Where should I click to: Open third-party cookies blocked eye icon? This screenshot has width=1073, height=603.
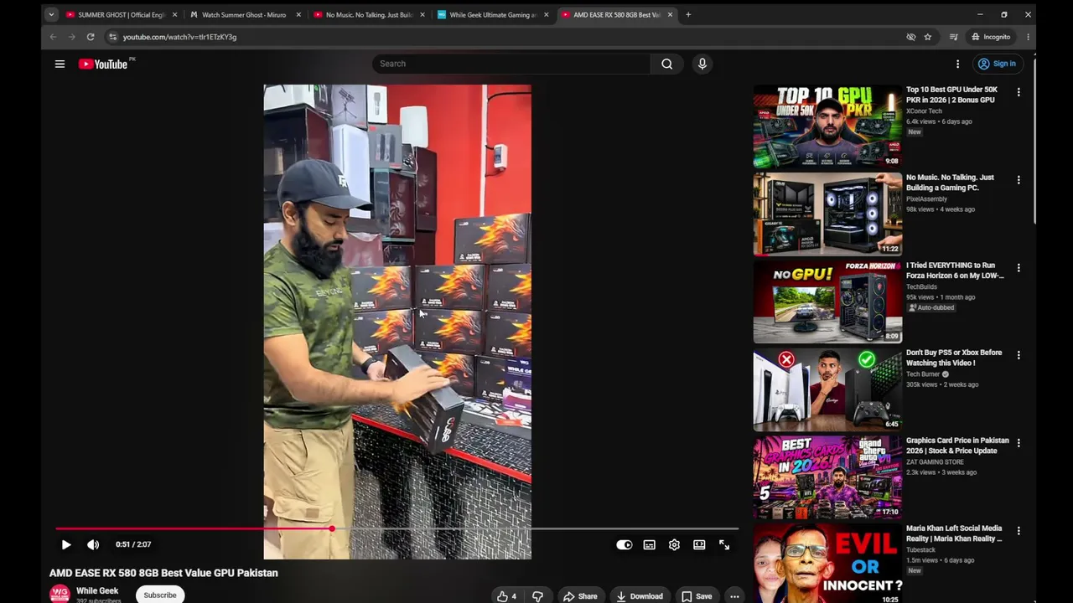tap(911, 37)
